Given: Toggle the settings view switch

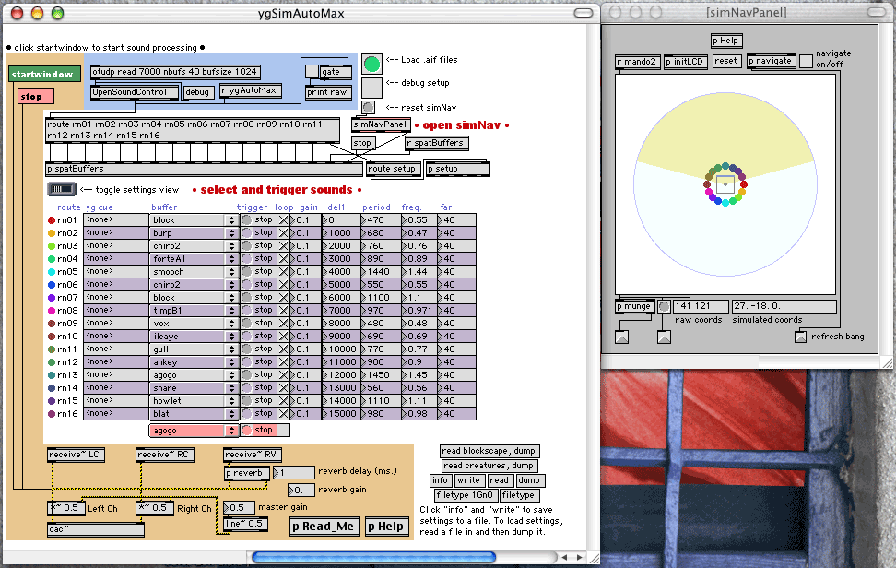Looking at the screenshot, I should point(63,189).
